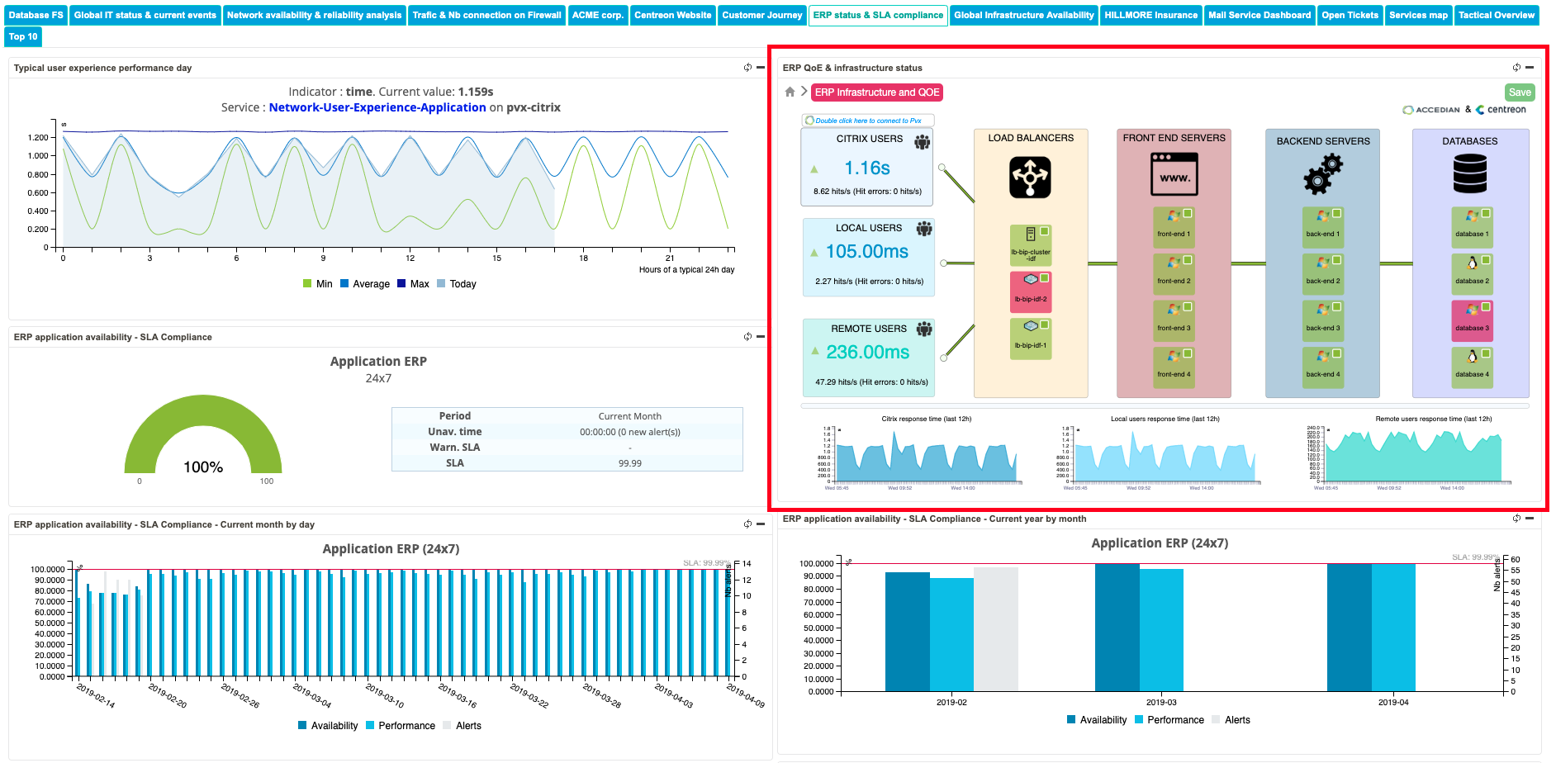Click the Front End Servers www icon
This screenshot has height=763, width=1556.
[x=1174, y=175]
